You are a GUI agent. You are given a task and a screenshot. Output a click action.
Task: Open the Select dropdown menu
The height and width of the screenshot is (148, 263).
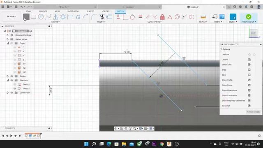click(x=233, y=22)
